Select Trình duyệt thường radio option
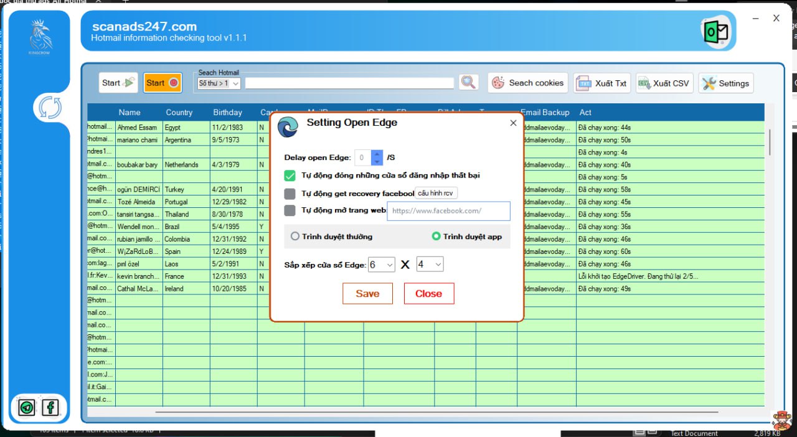The height and width of the screenshot is (437, 797). pos(295,237)
